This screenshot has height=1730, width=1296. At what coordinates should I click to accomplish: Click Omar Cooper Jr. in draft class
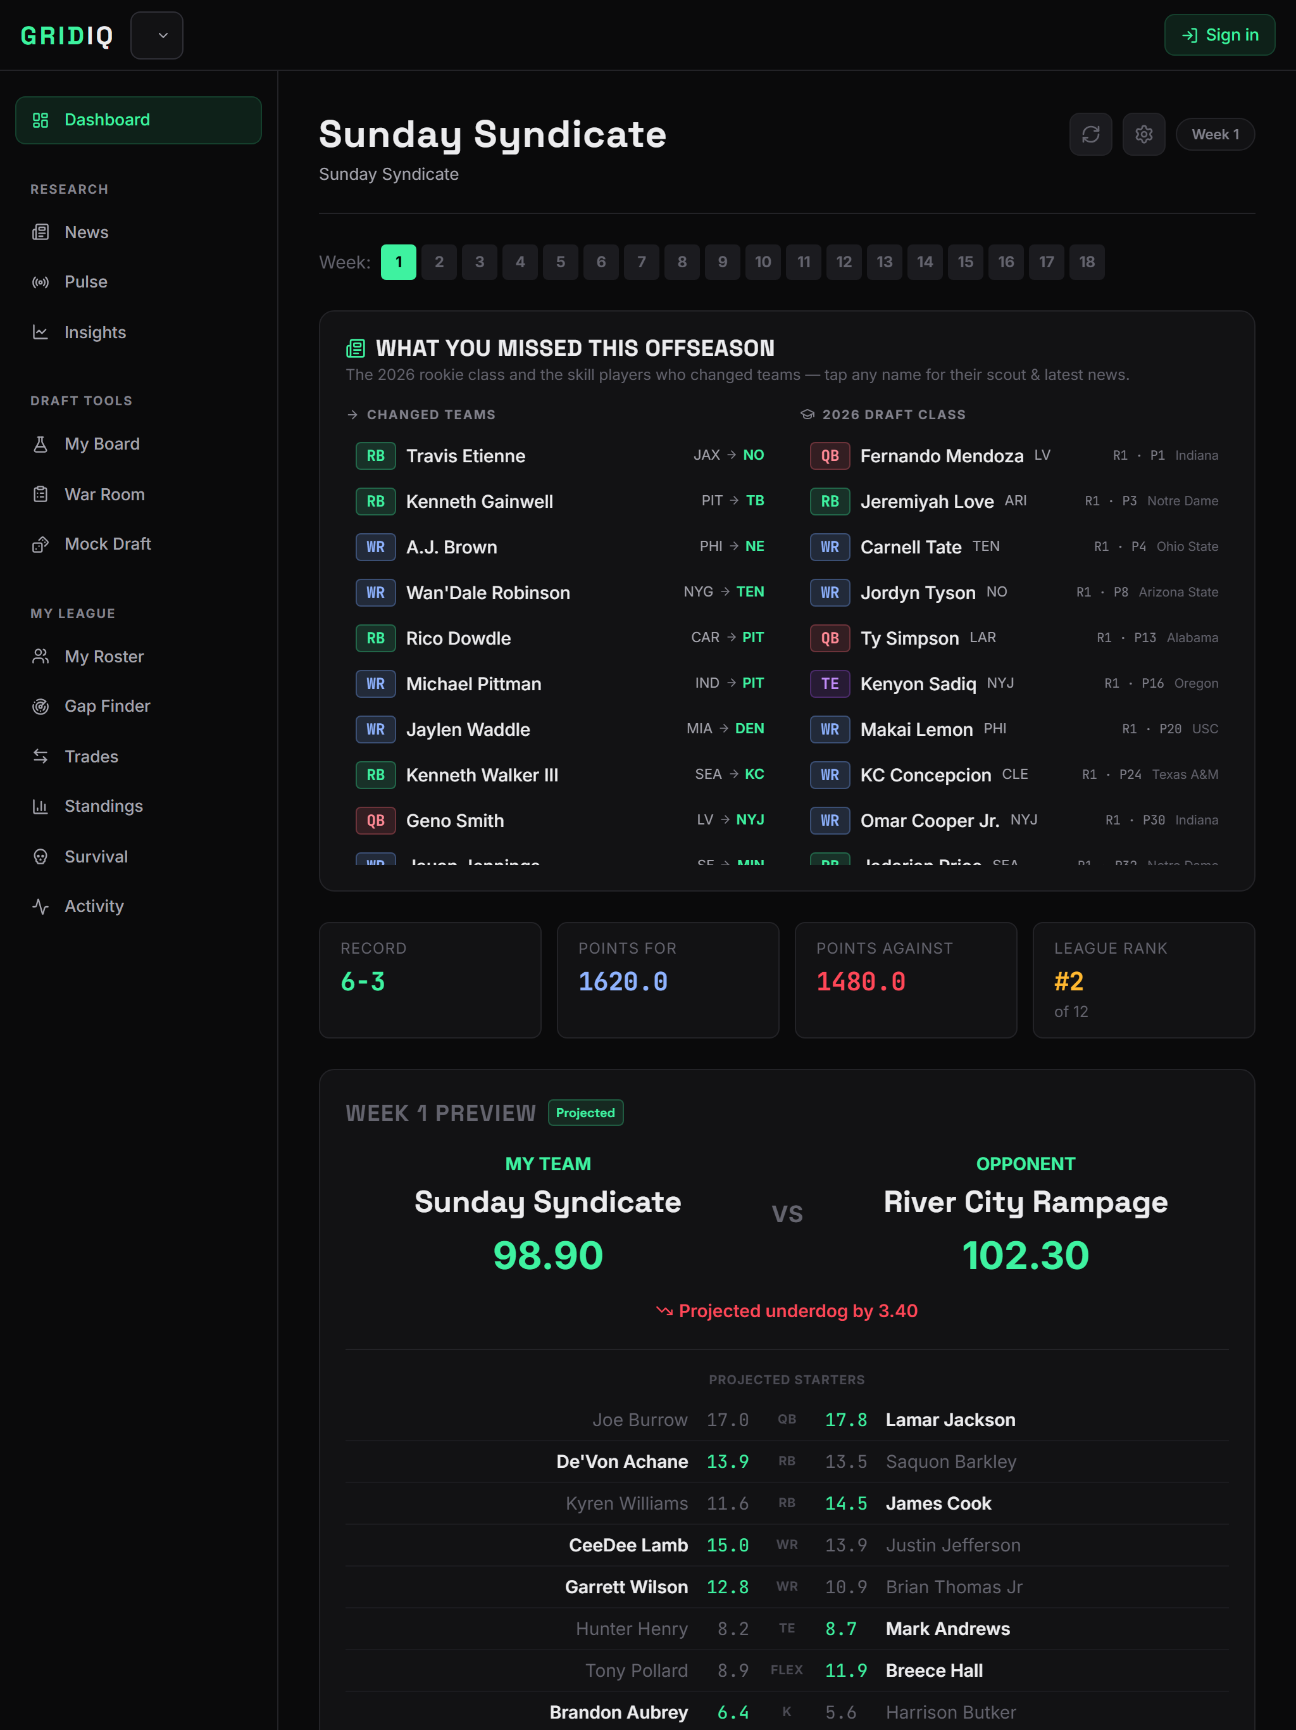coord(930,821)
